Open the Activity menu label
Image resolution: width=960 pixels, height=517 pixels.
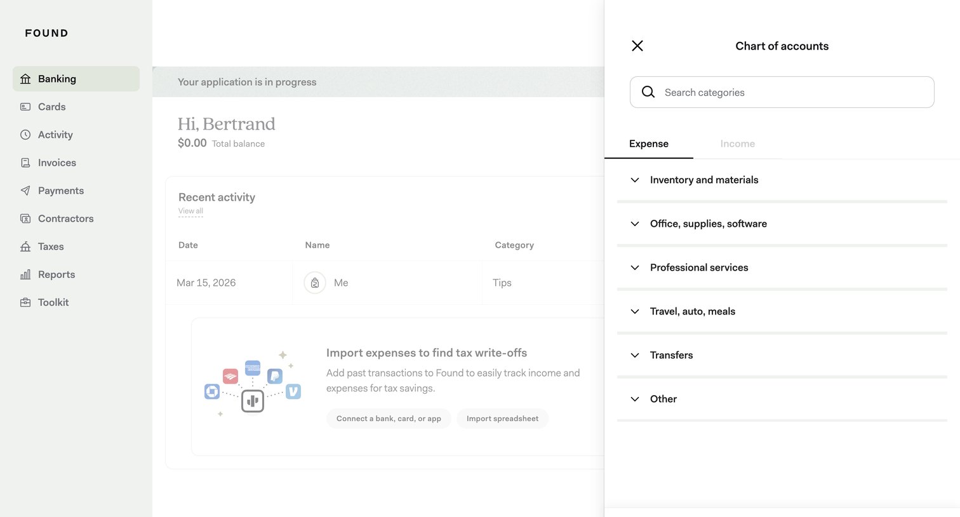tap(55, 135)
